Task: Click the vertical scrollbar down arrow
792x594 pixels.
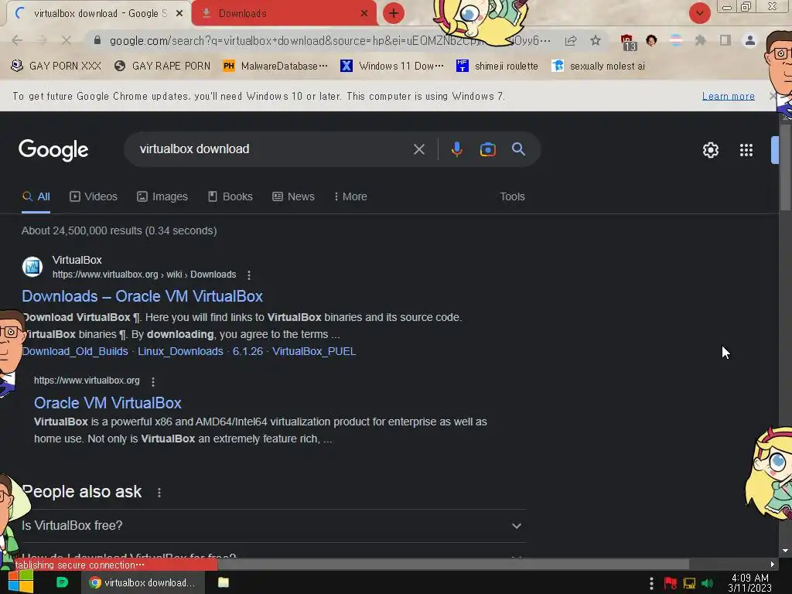Action: [785, 551]
